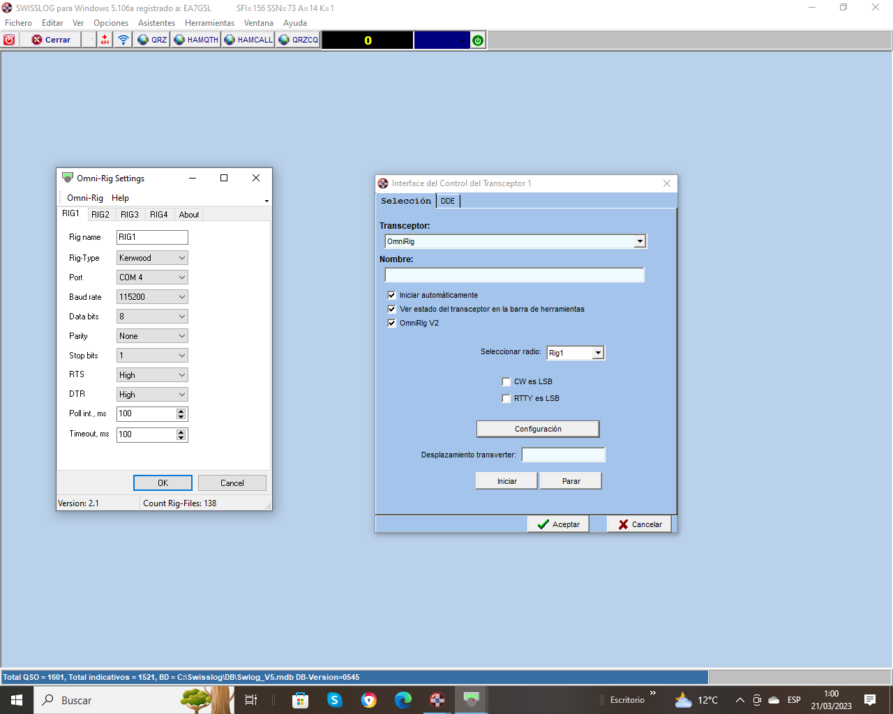Click the Poll int. spinner arrows
This screenshot has width=893, height=714.
pos(181,414)
